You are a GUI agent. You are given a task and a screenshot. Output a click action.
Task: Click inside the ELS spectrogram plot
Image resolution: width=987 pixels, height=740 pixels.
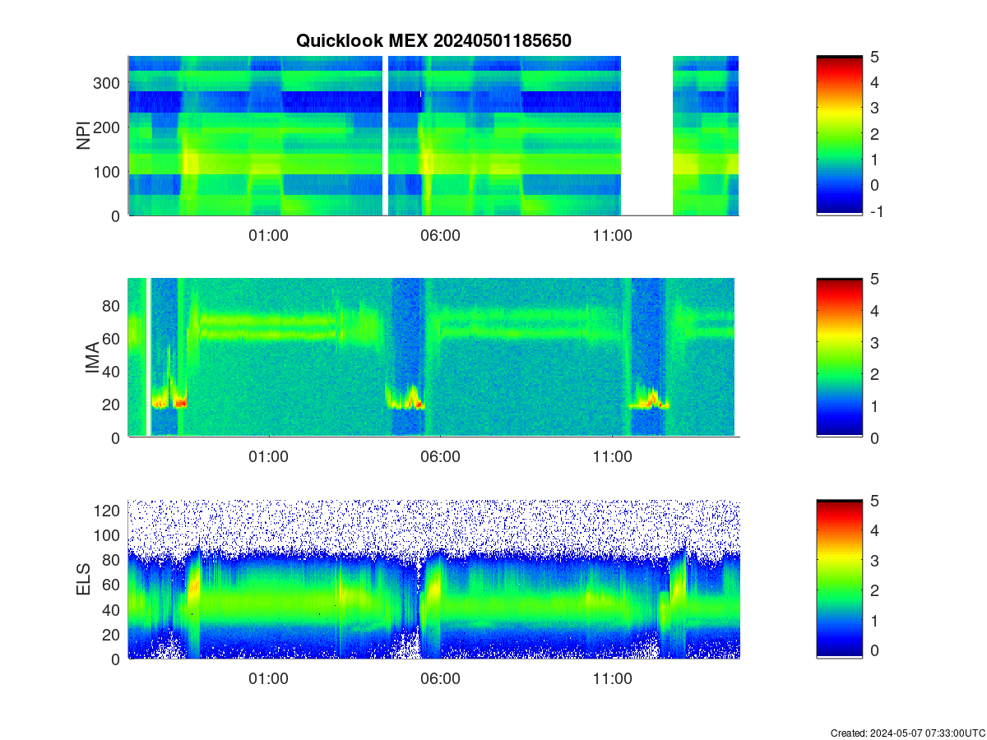pyautogui.click(x=433, y=579)
